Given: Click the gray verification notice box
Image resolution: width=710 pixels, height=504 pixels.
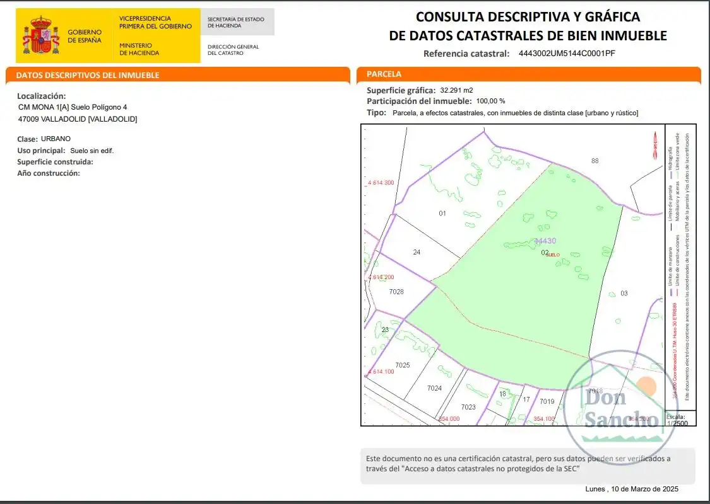Looking at the screenshot, I should tap(528, 466).
